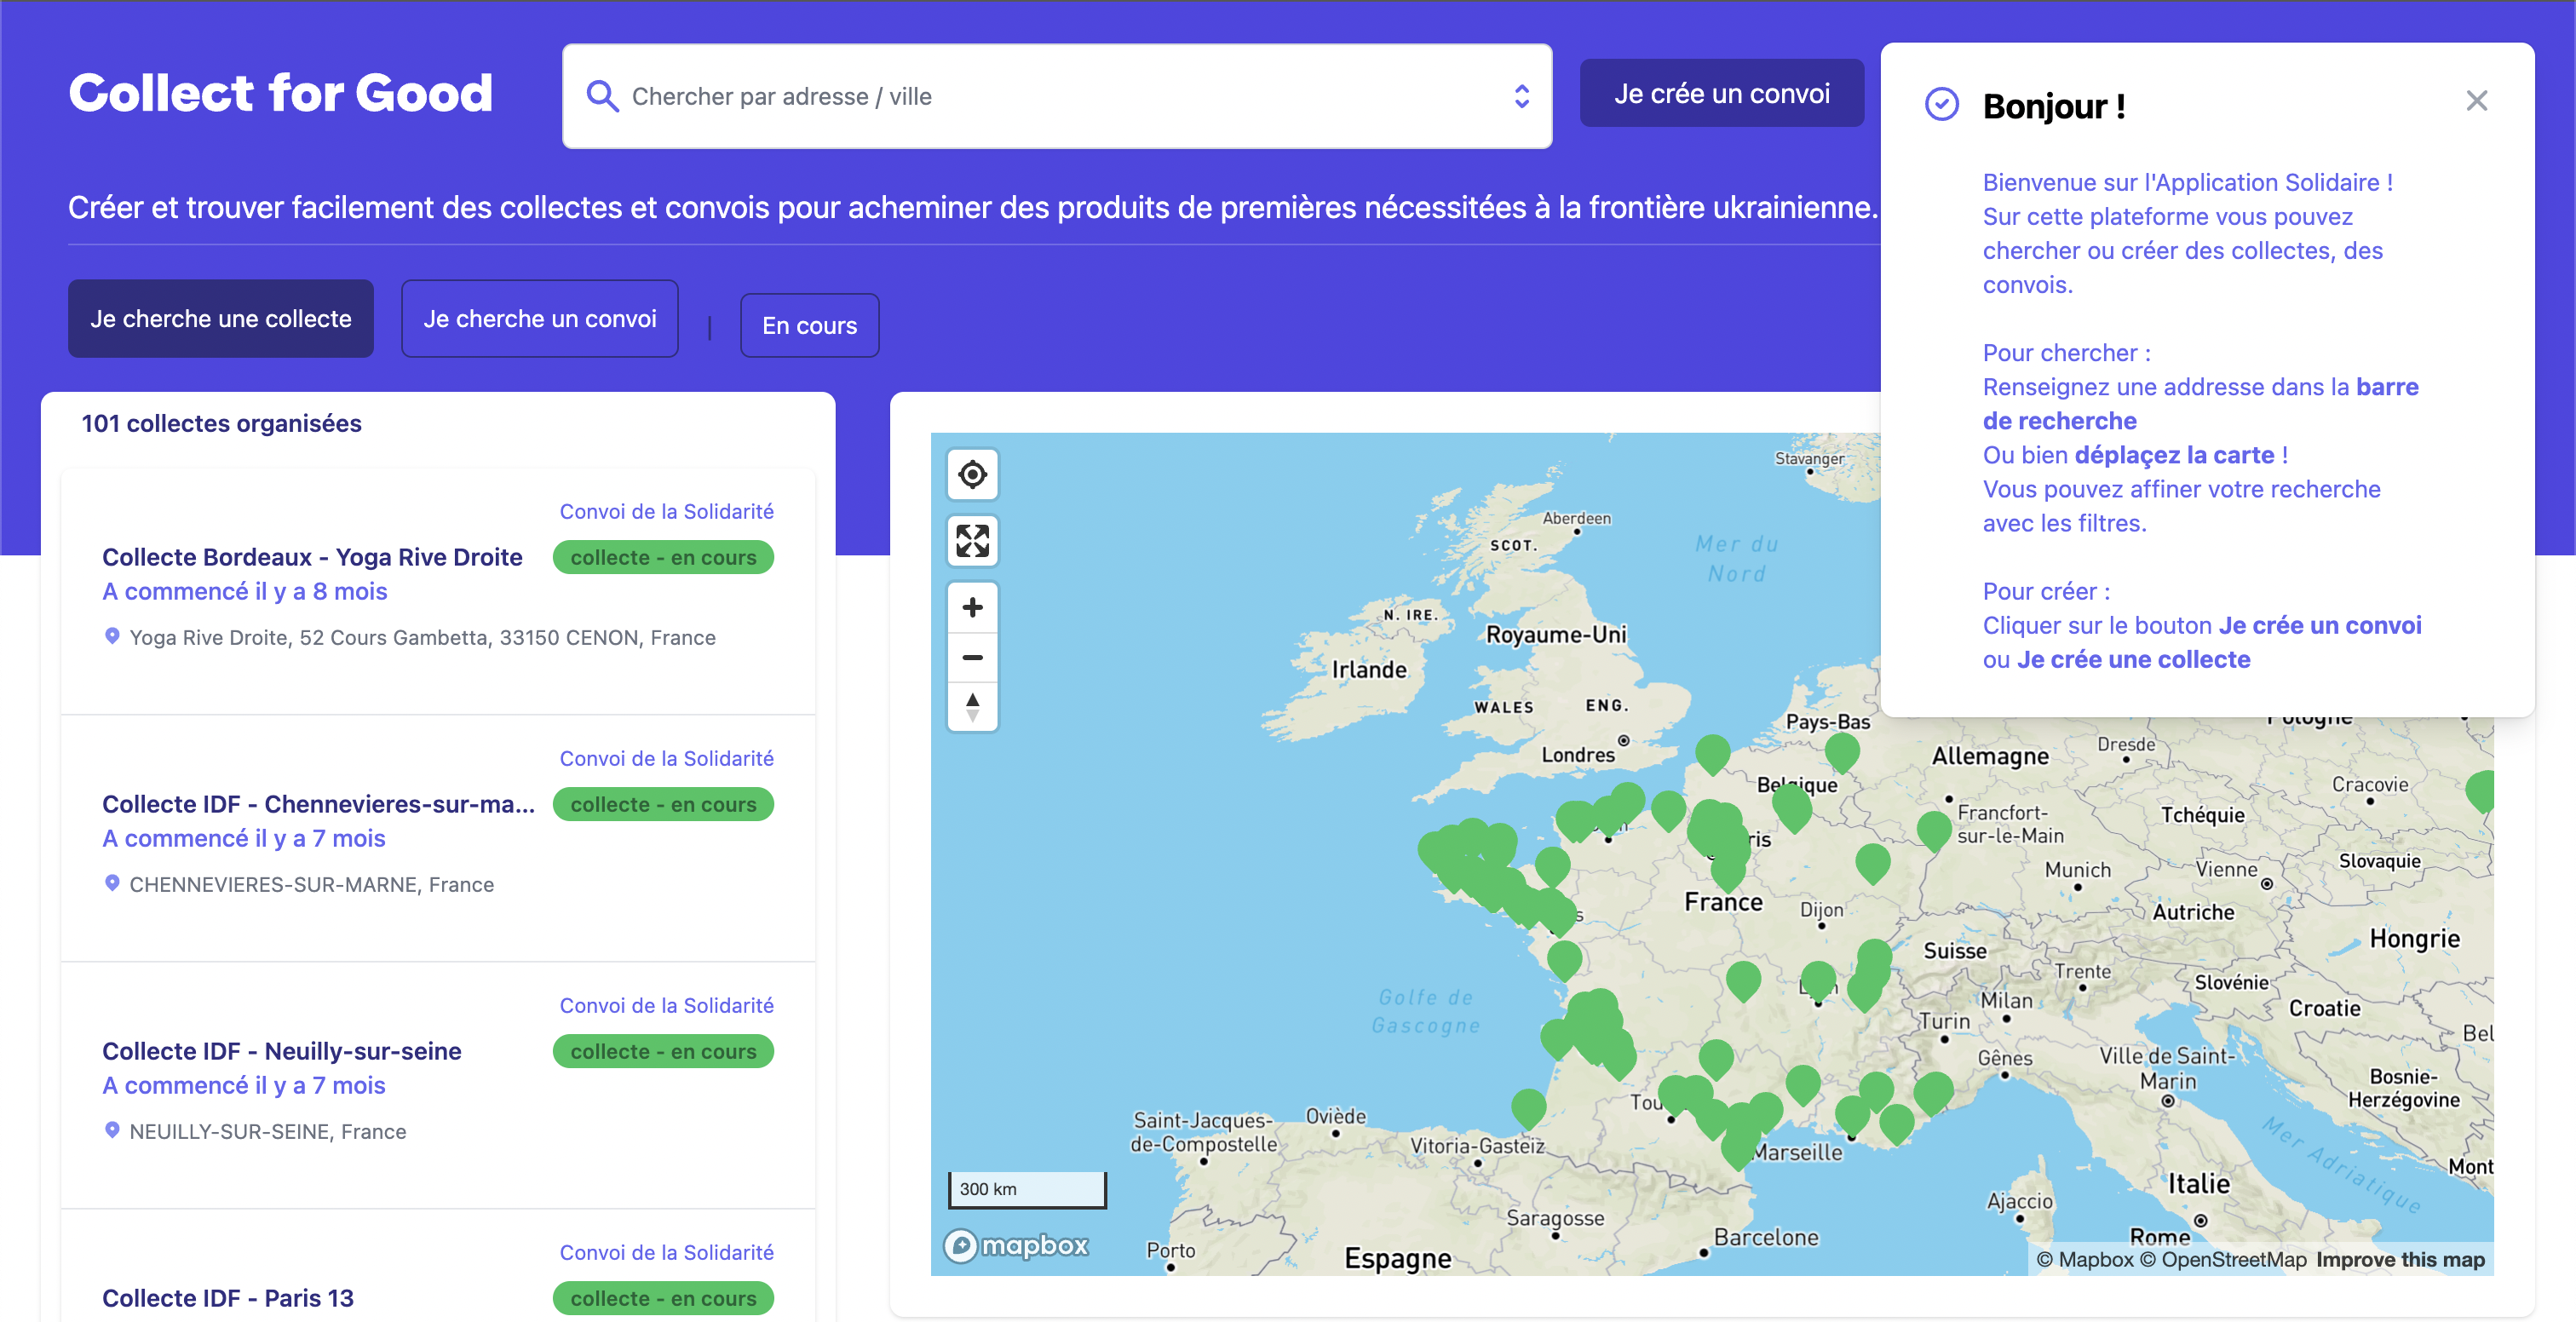Screen dimensions: 2576x1322
Task: Click location pin icon for Chennevieres-sur-Marne
Action: click(x=112, y=883)
